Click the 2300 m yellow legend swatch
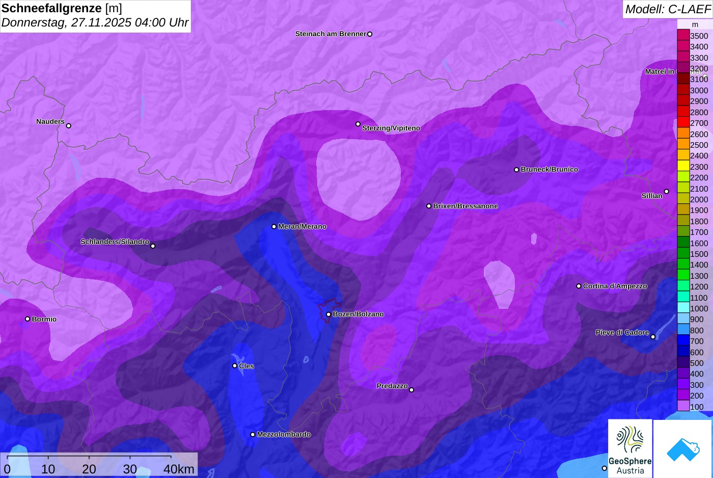 [x=683, y=166]
